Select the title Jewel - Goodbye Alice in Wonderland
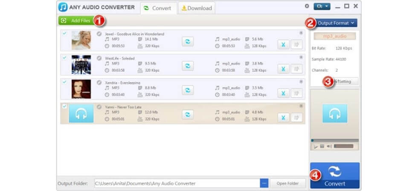 tap(135, 34)
